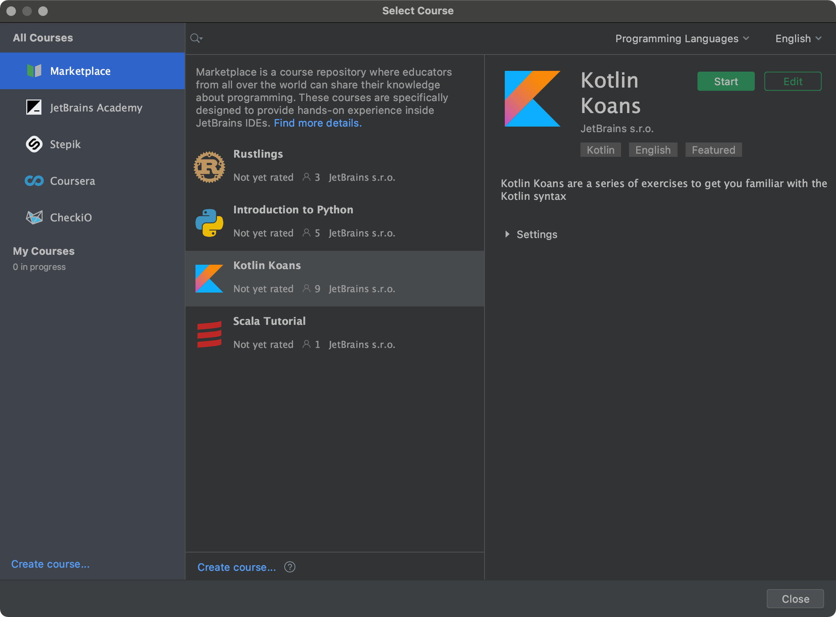Image resolution: width=836 pixels, height=617 pixels.
Task: Select the Rustlings course title
Action: click(x=258, y=154)
